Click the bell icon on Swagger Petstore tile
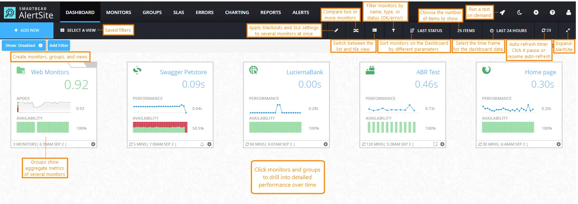 202,144
